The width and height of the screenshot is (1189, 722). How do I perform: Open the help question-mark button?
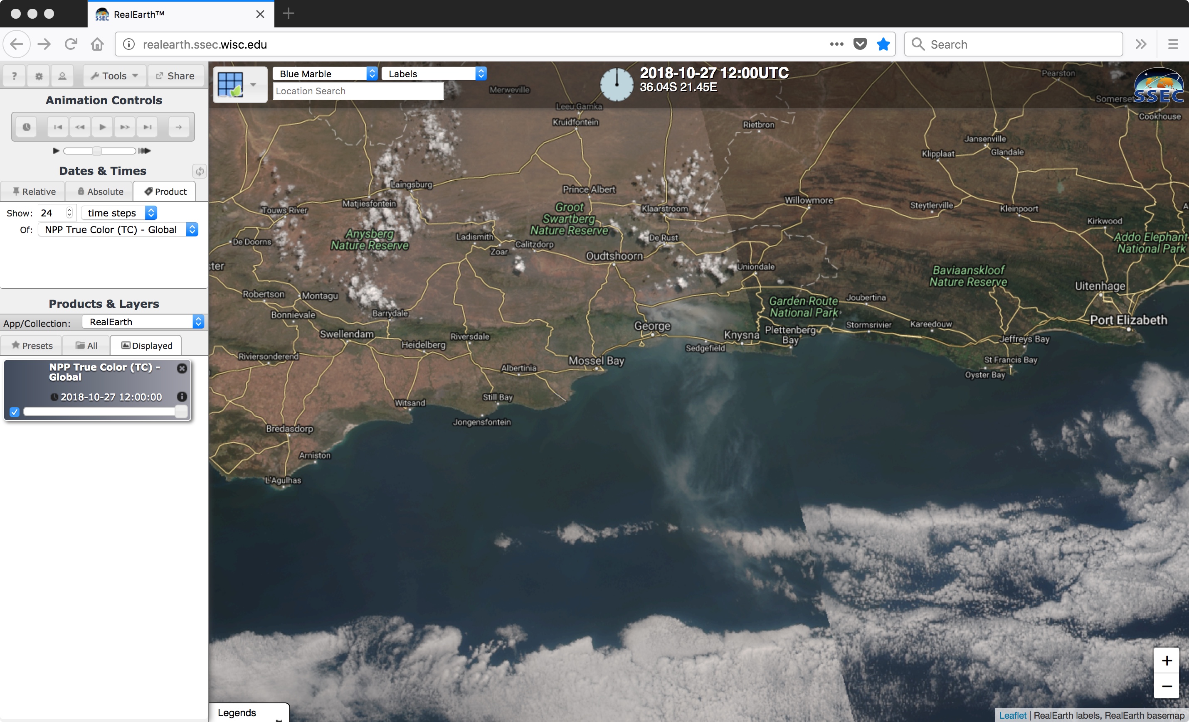pos(15,76)
